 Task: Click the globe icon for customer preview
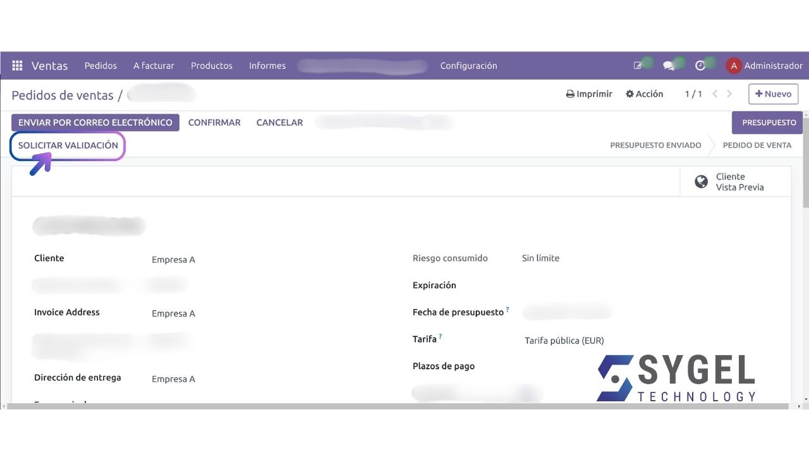click(701, 182)
